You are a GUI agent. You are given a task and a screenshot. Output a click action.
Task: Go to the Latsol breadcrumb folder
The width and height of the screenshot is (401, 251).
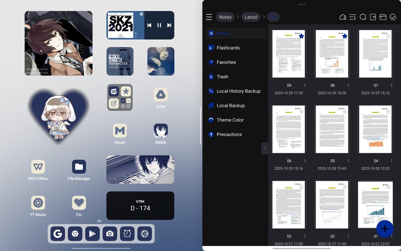pos(251,17)
